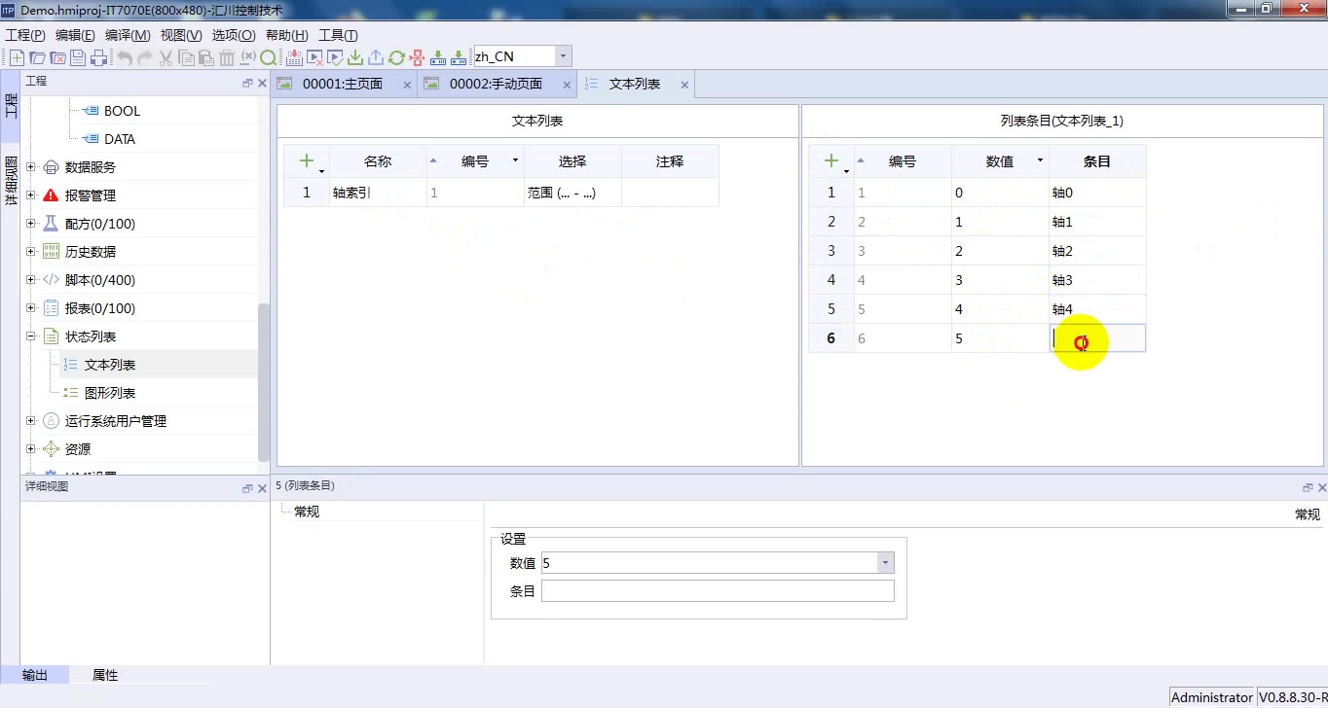Click the 轴索引 name cell
The width and height of the screenshot is (1328, 708).
point(378,193)
